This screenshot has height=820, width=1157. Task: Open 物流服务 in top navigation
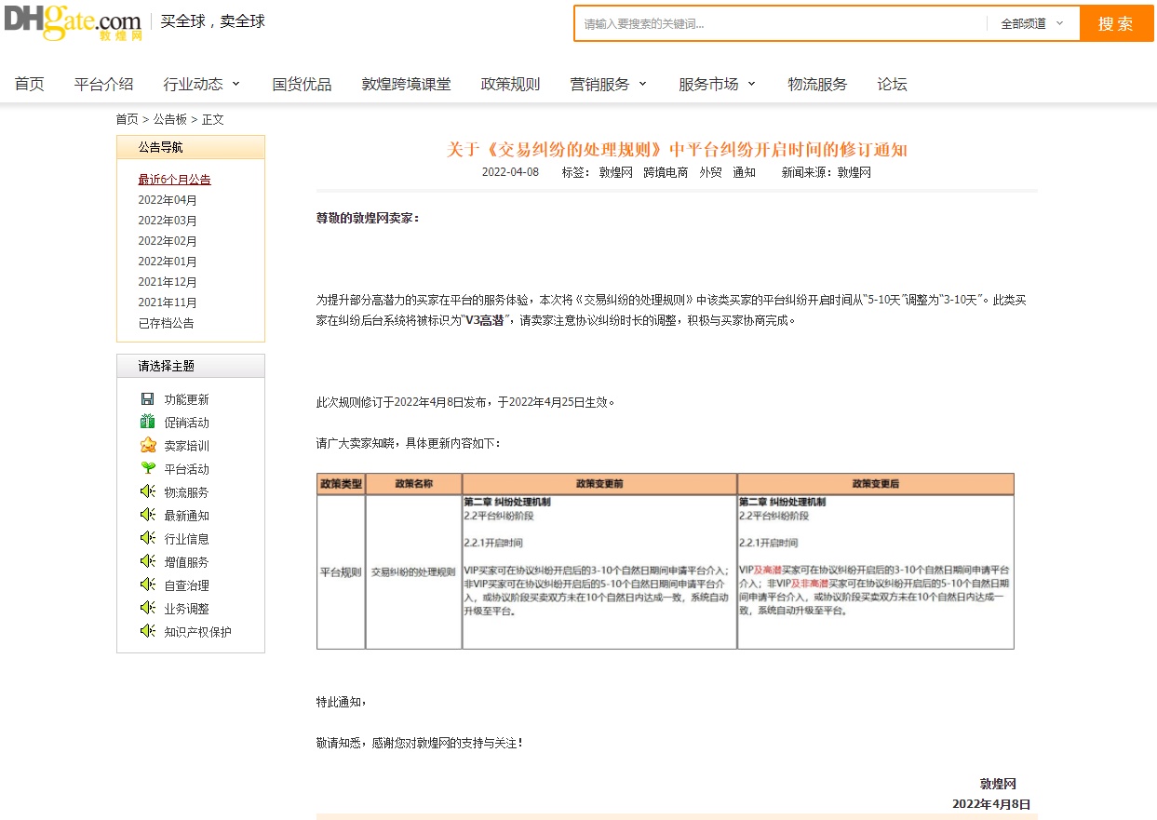[x=817, y=84]
